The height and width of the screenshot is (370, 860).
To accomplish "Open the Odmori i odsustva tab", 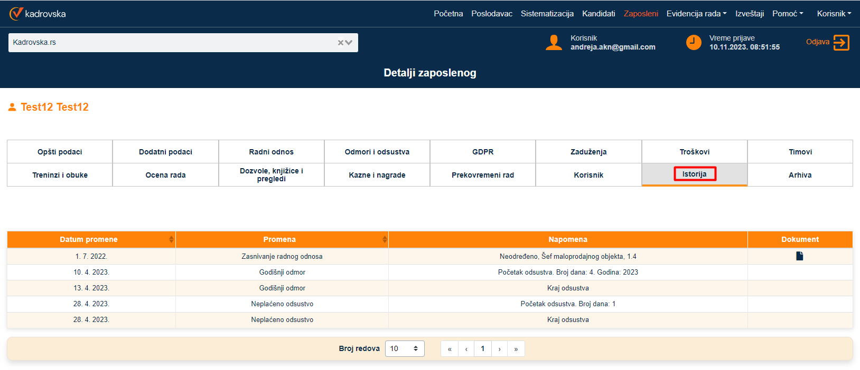I will [377, 152].
